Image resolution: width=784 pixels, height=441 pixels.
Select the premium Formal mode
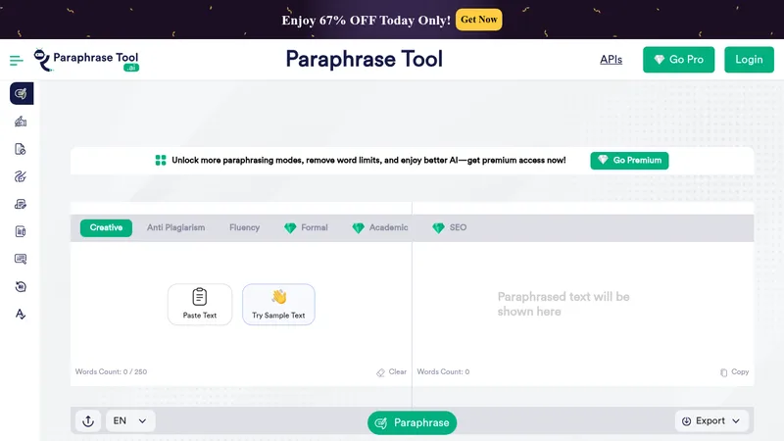[x=306, y=228]
